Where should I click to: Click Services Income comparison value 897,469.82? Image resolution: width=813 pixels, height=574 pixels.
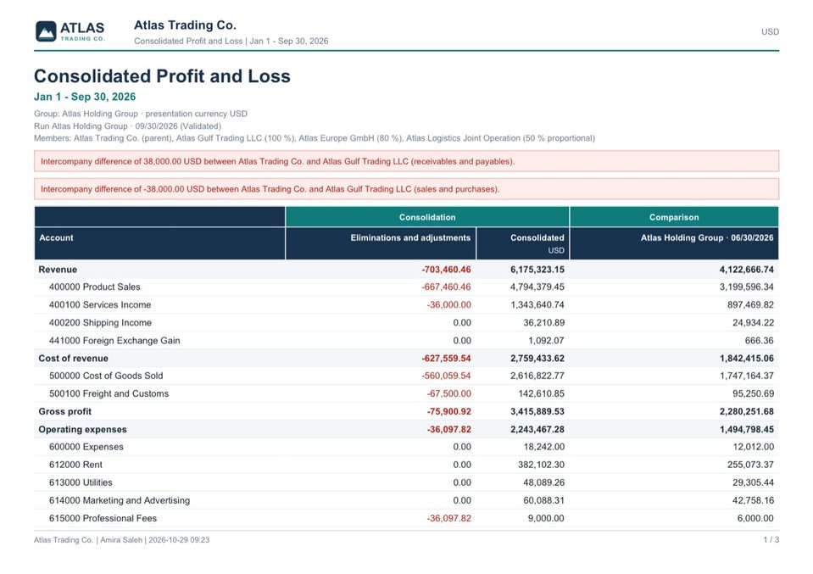750,305
